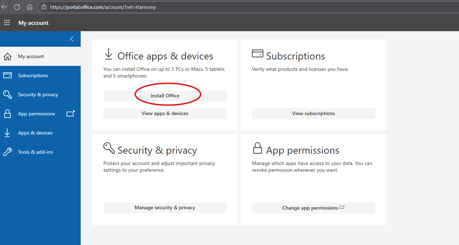Go to browser home page icon

point(30,7)
